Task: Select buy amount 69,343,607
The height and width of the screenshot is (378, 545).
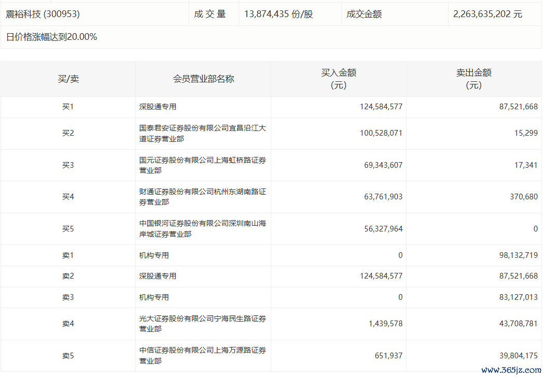Action: pos(383,165)
